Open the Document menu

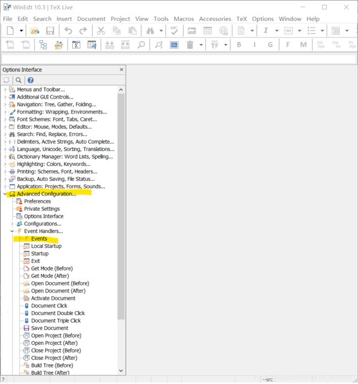(91, 19)
